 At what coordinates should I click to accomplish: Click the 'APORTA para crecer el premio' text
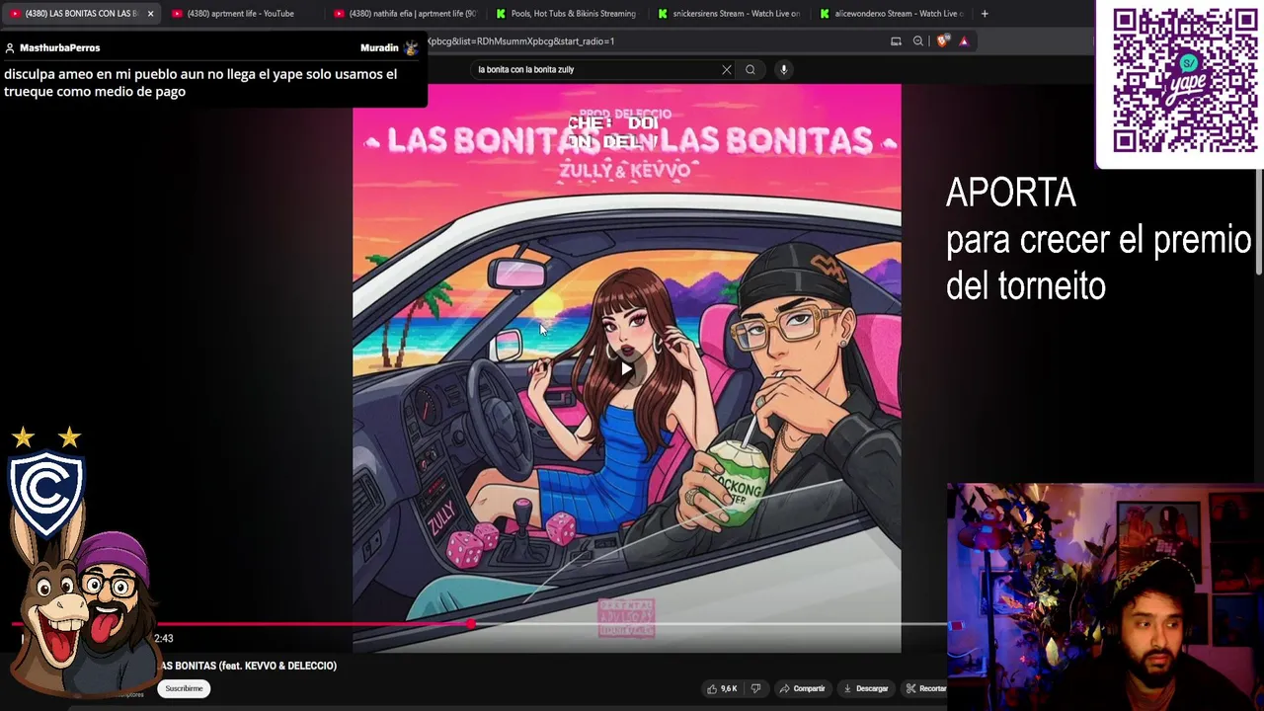point(1098,239)
